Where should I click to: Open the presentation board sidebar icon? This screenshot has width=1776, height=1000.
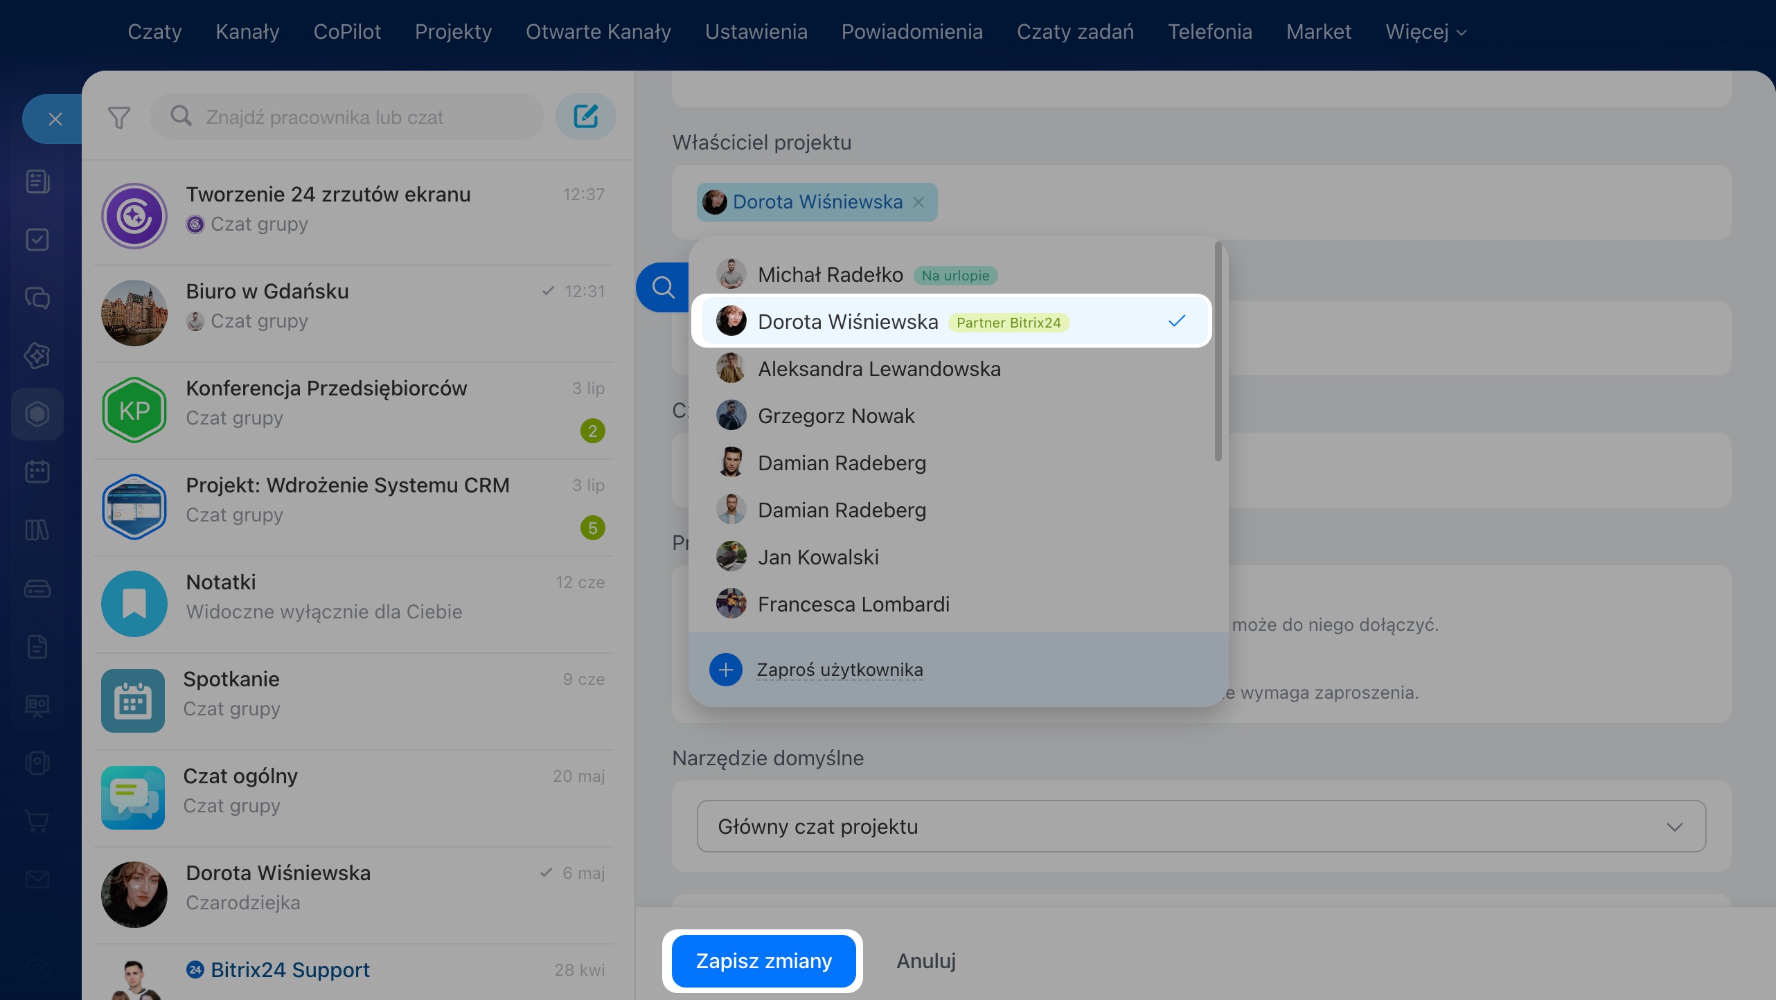[37, 705]
